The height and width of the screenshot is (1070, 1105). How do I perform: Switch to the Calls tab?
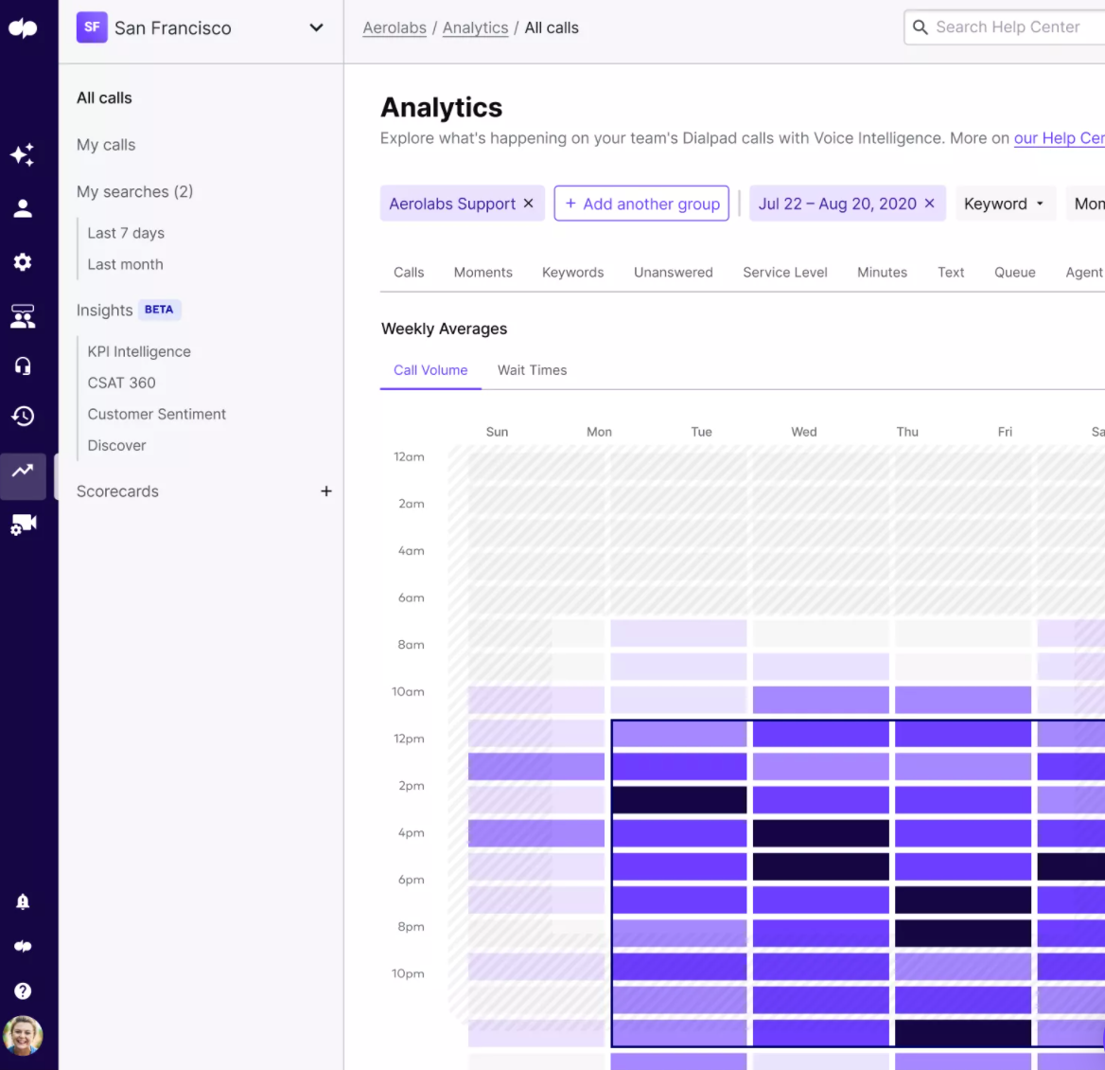tap(409, 273)
